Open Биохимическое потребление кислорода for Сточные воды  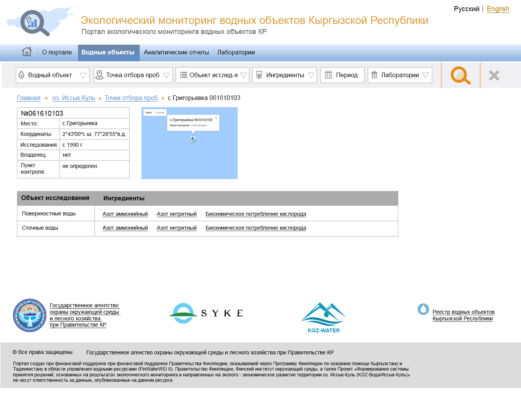click(256, 228)
